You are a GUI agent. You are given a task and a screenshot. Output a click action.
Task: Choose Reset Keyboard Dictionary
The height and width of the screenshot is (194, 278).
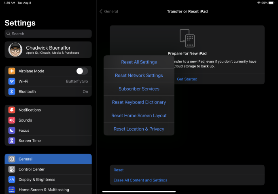139,102
